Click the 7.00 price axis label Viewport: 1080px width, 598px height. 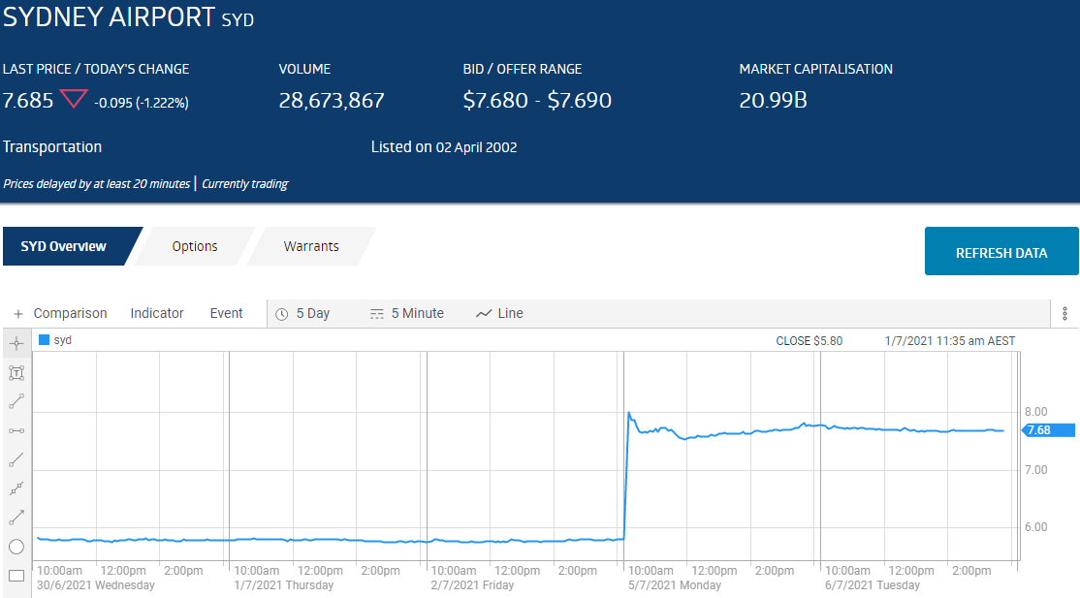pyautogui.click(x=1036, y=470)
